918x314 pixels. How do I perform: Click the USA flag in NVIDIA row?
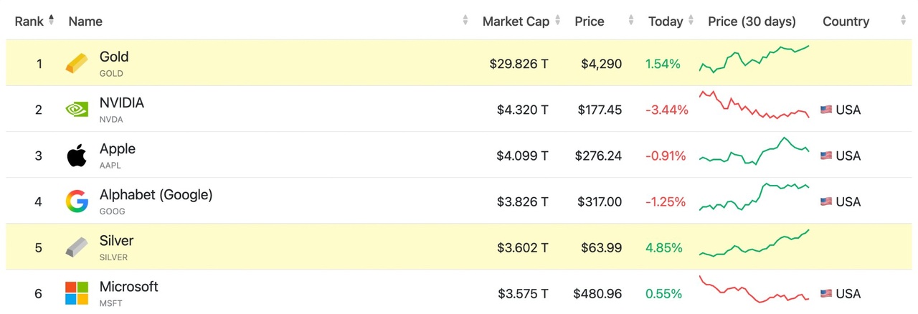(826, 110)
